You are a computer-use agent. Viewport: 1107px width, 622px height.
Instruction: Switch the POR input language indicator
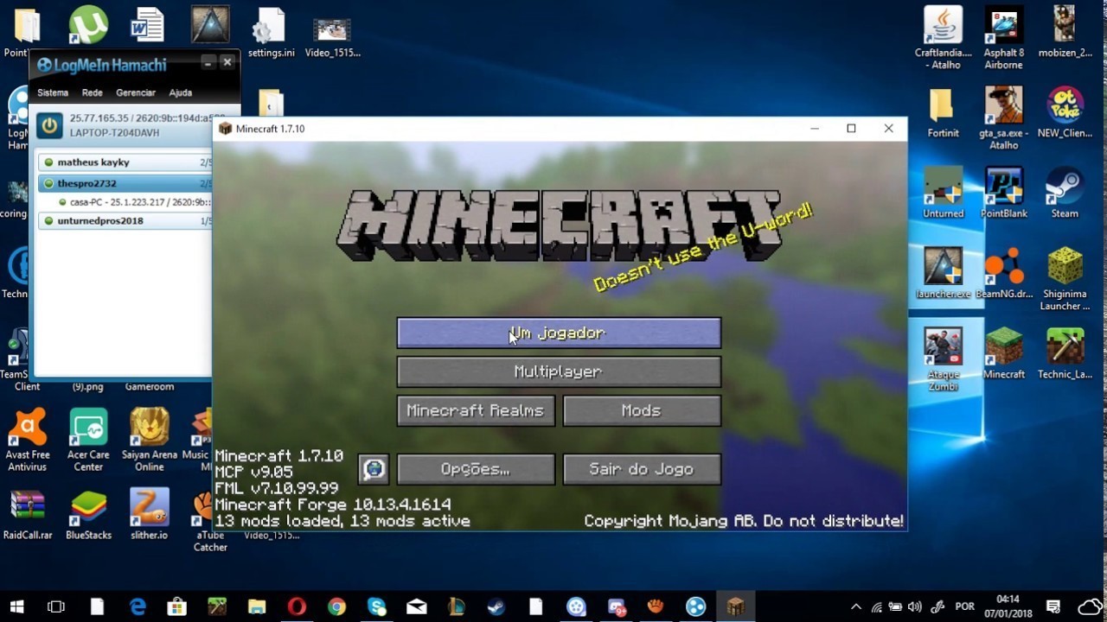tap(965, 606)
